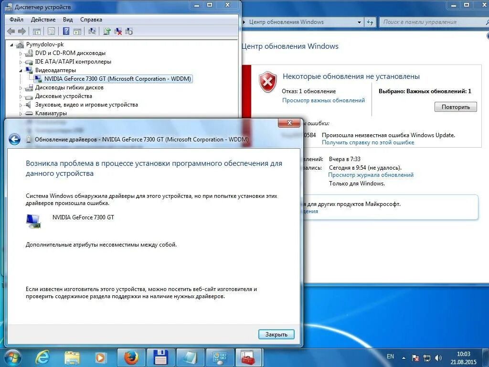The height and width of the screenshot is (367, 489).
Task: Click the text Отказ: 1 обновление
Action: click(309, 91)
